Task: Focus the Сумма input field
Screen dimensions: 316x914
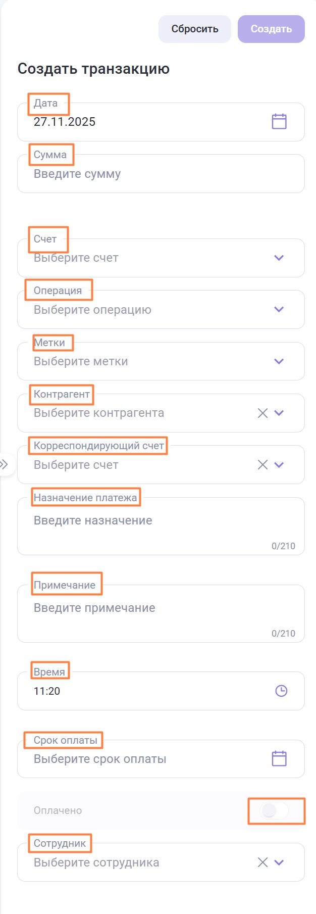Action: 151,174
